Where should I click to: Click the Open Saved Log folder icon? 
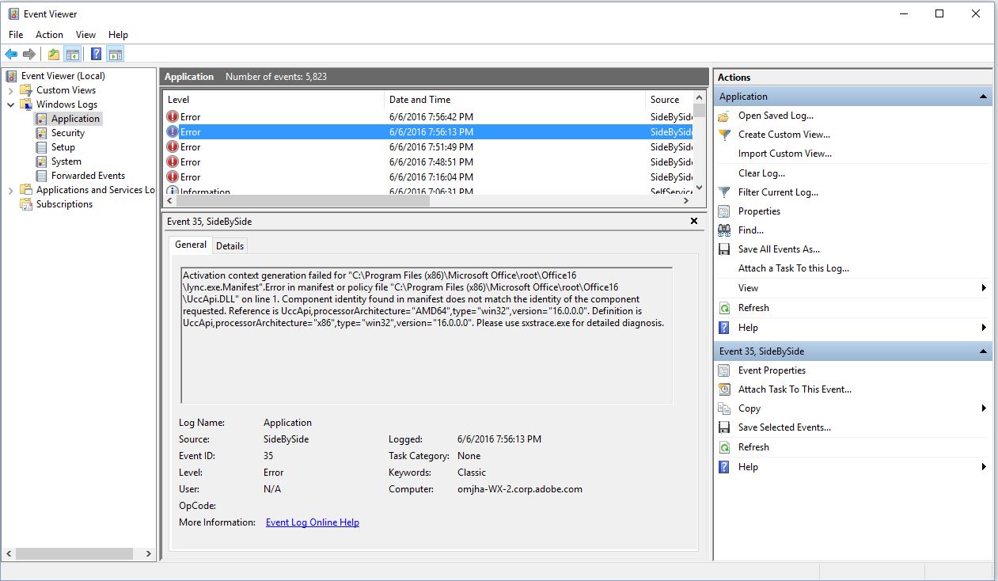click(723, 116)
